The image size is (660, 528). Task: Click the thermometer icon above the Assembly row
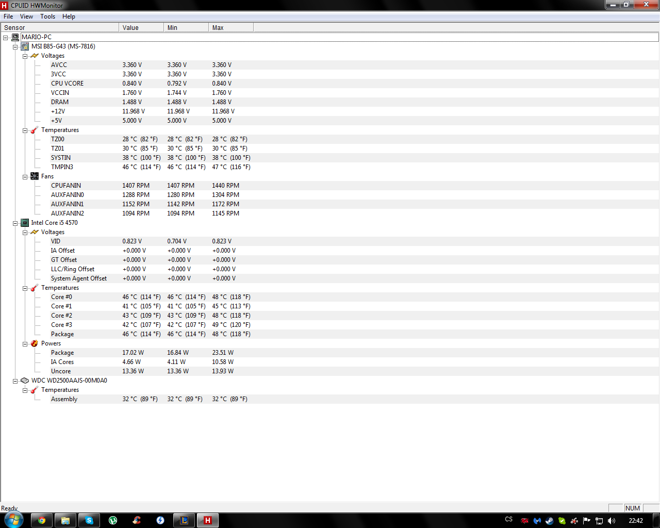click(x=35, y=390)
